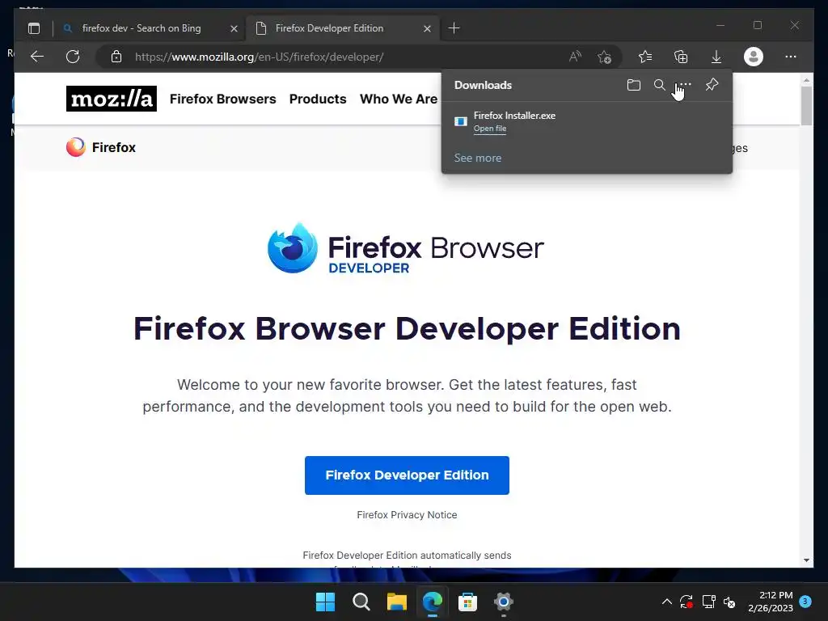This screenshot has width=828, height=621.
Task: Open Settings gear on taskbar
Action: pyautogui.click(x=504, y=602)
